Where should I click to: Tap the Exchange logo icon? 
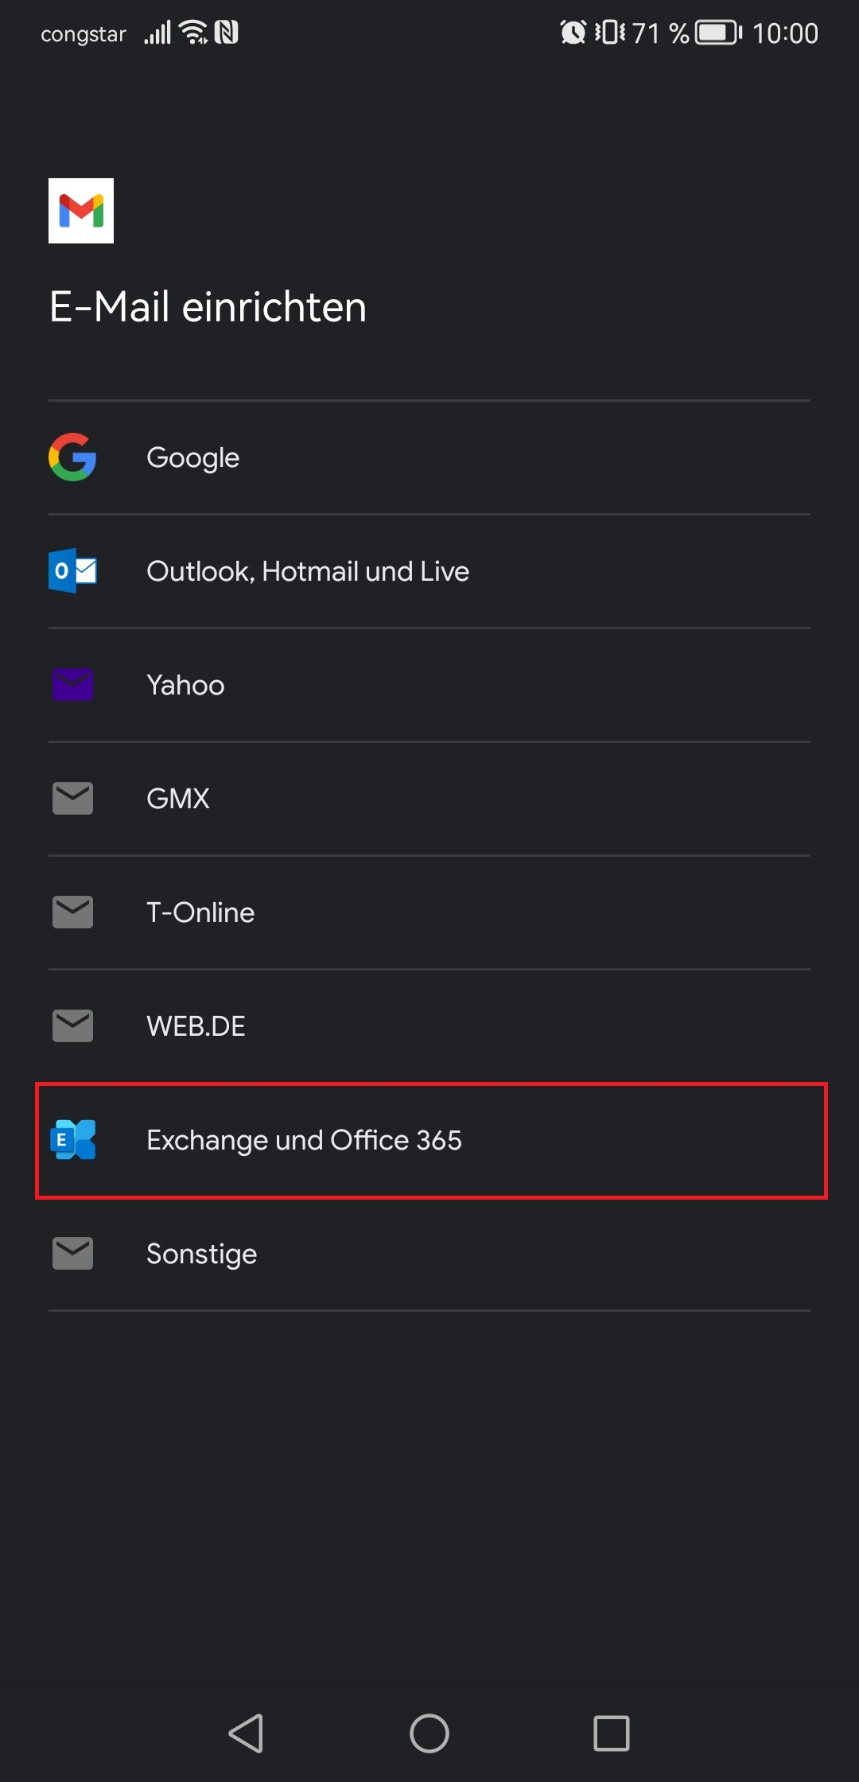tap(72, 1139)
